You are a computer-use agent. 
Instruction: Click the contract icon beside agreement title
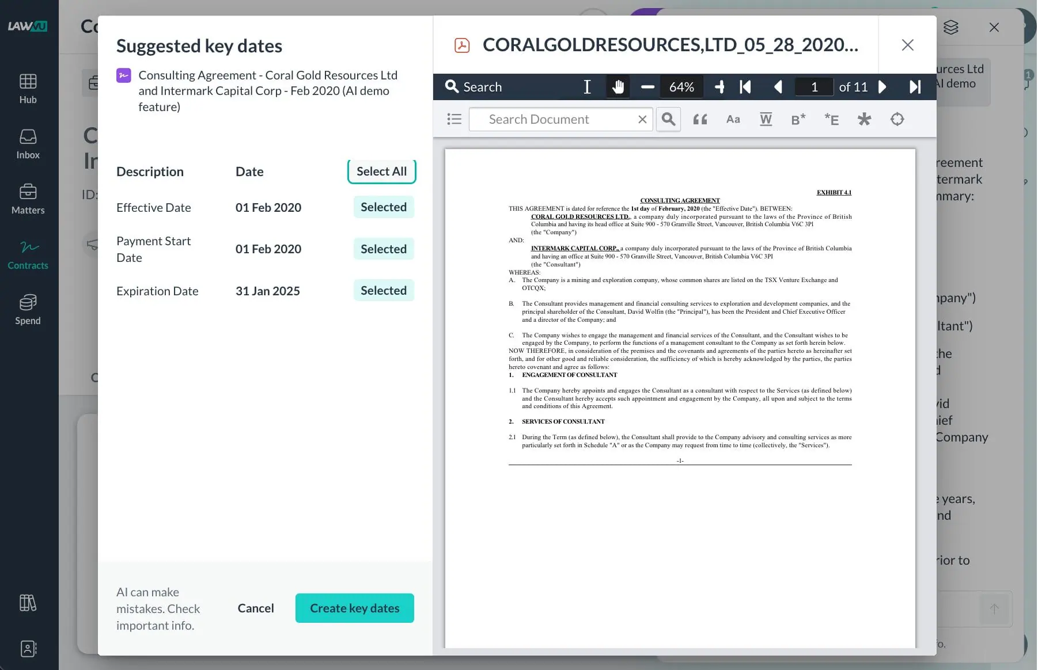coord(124,75)
